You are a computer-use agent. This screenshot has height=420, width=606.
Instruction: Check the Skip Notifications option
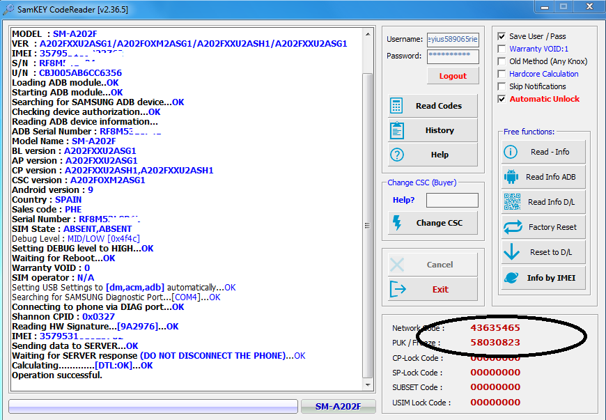tap(502, 86)
